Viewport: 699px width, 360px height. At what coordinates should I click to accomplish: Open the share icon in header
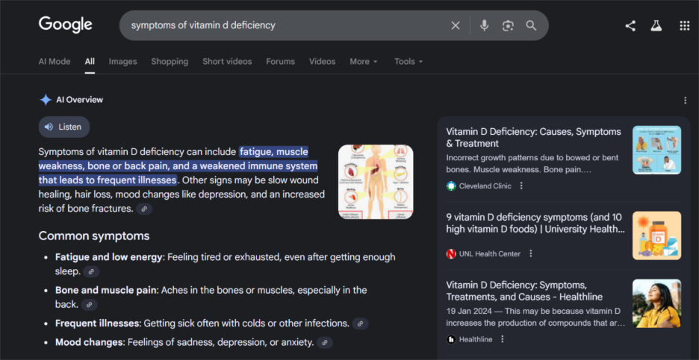pyautogui.click(x=630, y=25)
